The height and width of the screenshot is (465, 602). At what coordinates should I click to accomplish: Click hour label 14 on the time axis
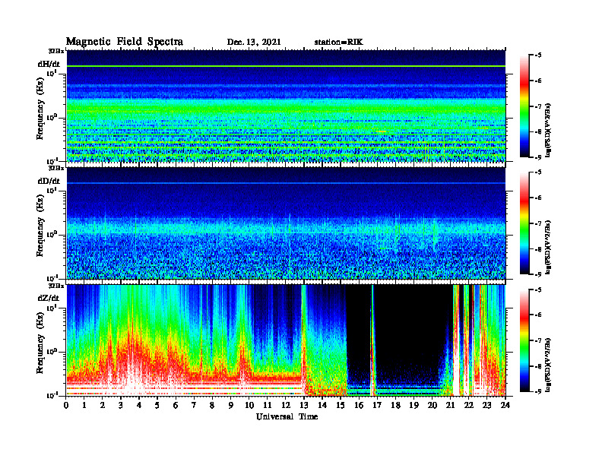(322, 406)
